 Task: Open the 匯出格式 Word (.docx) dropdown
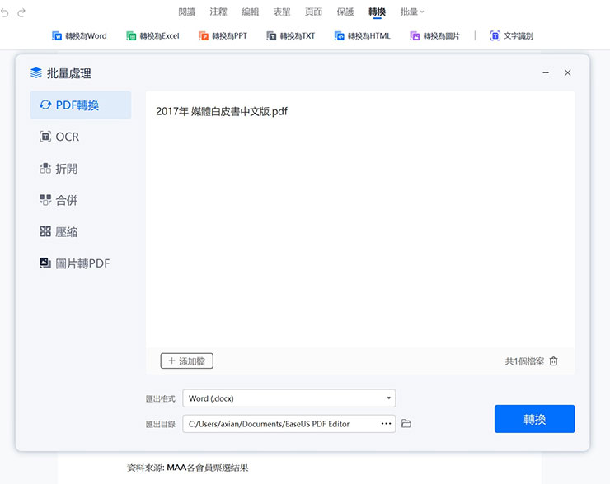click(289, 398)
